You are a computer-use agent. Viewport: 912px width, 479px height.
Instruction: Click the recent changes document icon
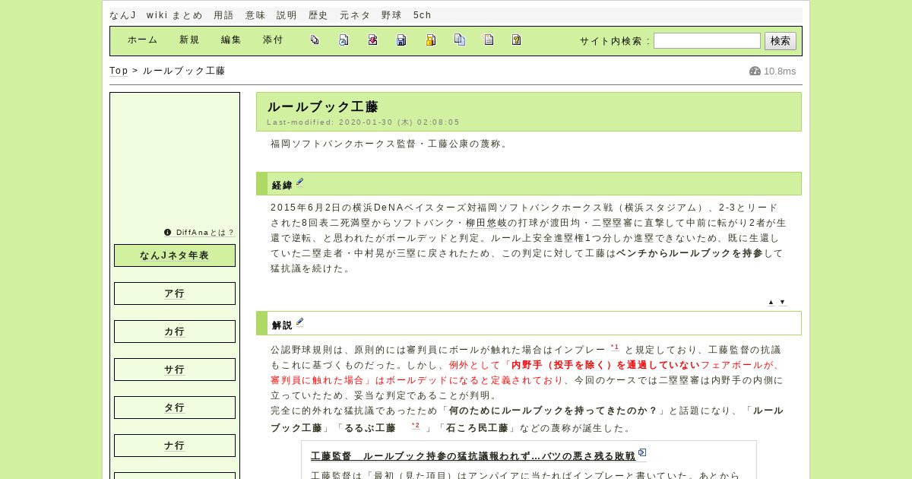coord(488,40)
